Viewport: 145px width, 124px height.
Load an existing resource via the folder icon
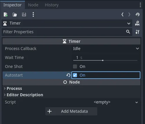15,15
